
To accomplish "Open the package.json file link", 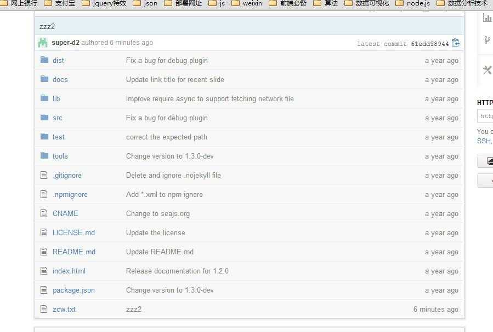I will (x=73, y=290).
